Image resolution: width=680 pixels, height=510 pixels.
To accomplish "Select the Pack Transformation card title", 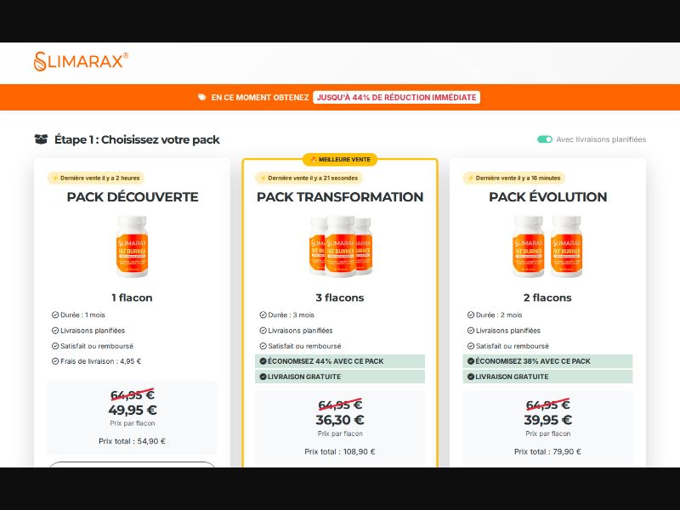I will coord(340,197).
